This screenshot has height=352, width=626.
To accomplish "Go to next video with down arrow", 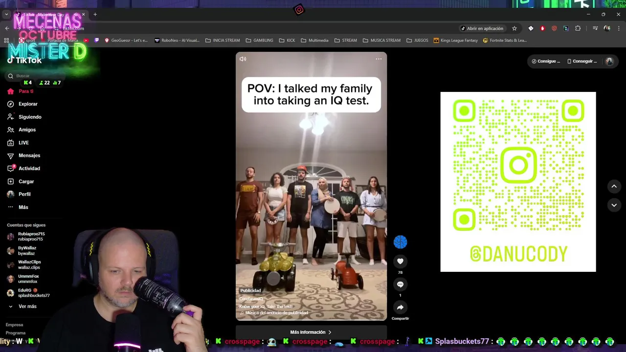I will [614, 205].
